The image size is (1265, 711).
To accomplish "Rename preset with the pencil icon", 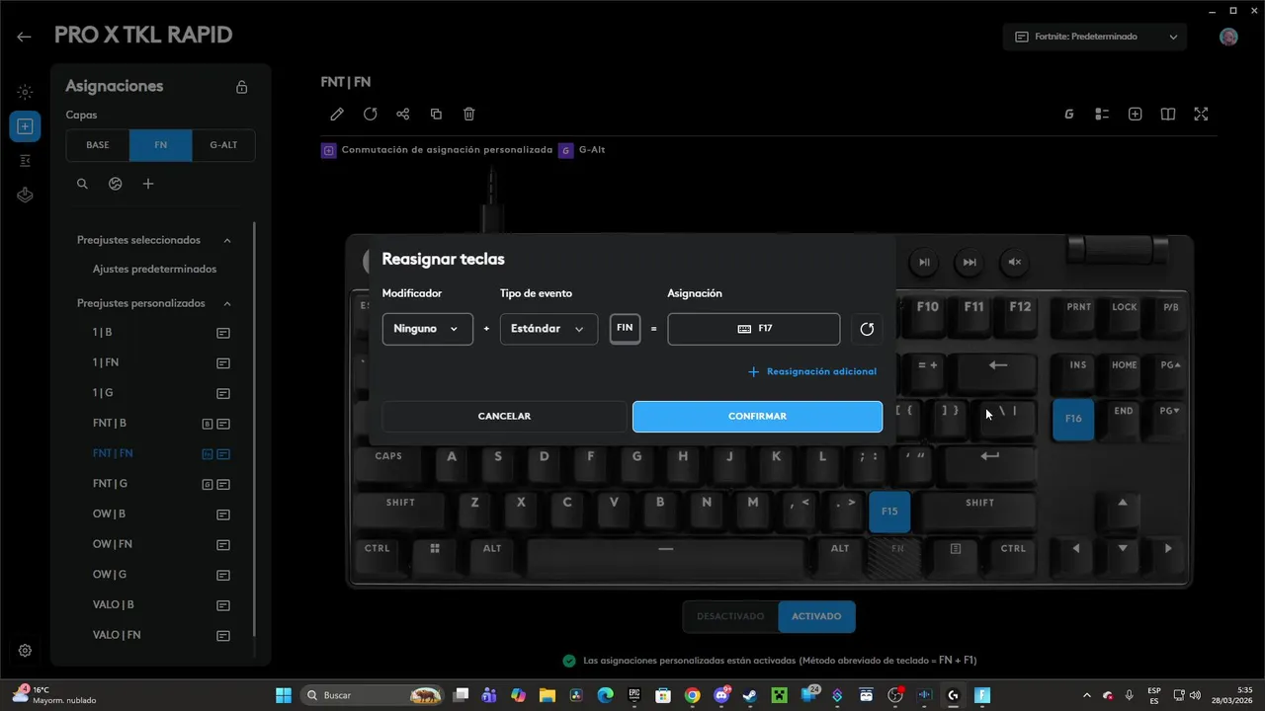I will pyautogui.click(x=337, y=115).
